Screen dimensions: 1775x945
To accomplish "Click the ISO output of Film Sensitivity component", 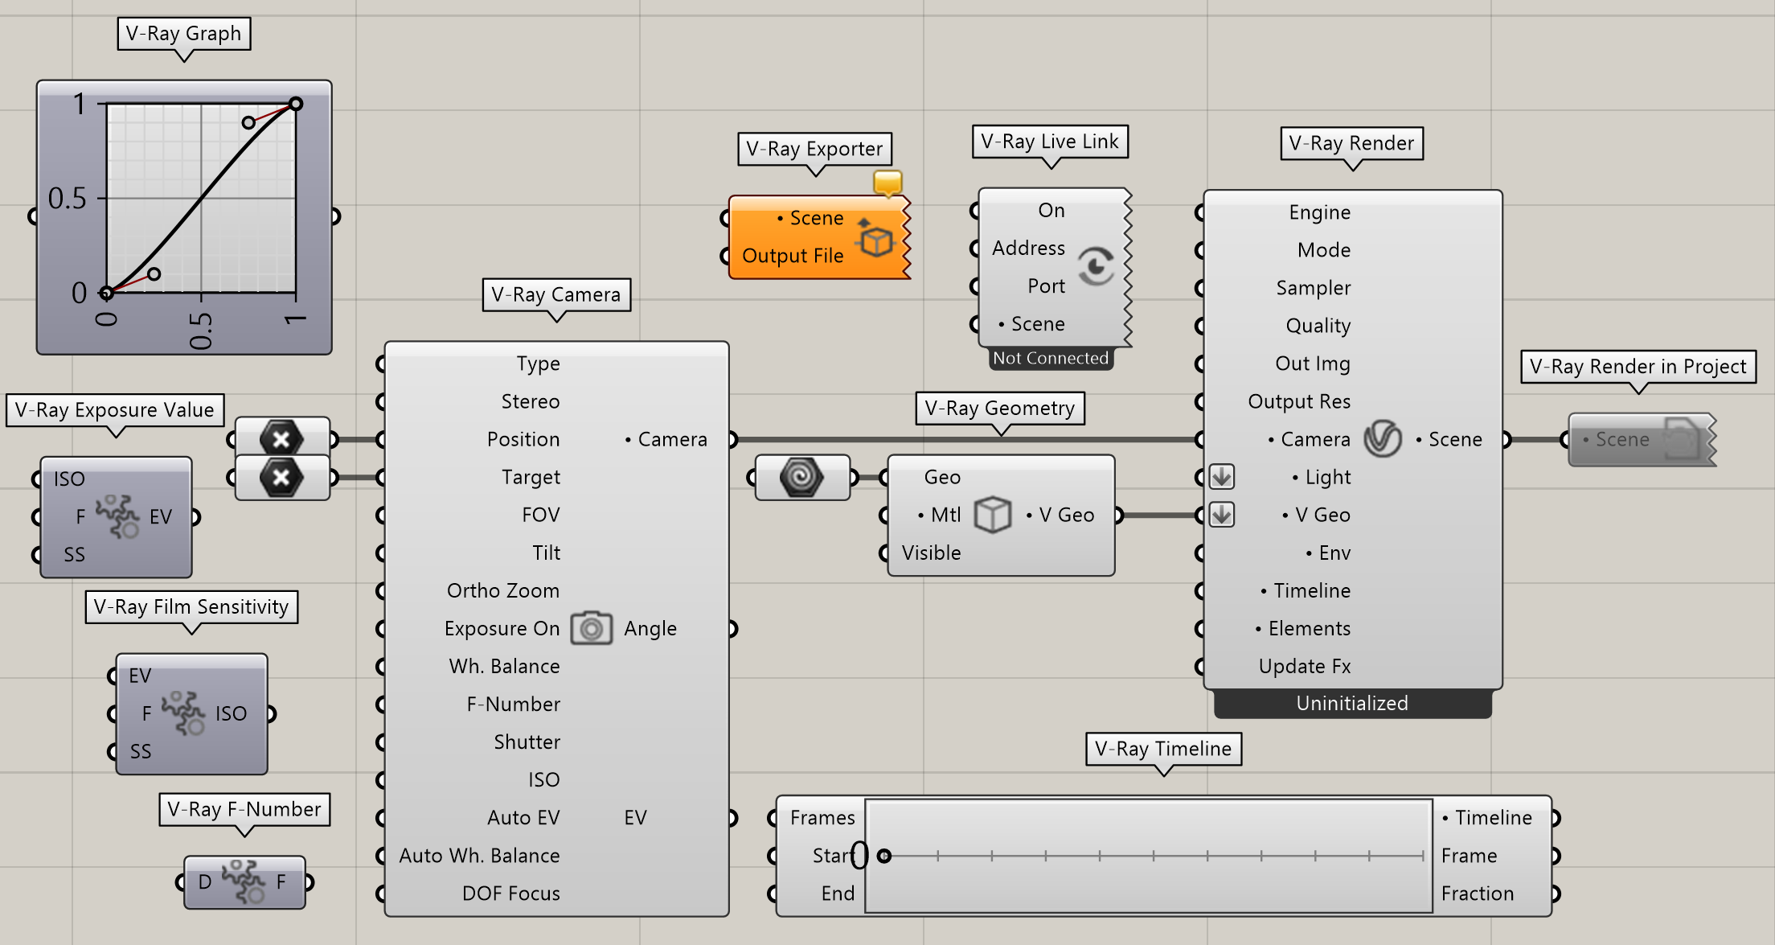I will click(231, 713).
